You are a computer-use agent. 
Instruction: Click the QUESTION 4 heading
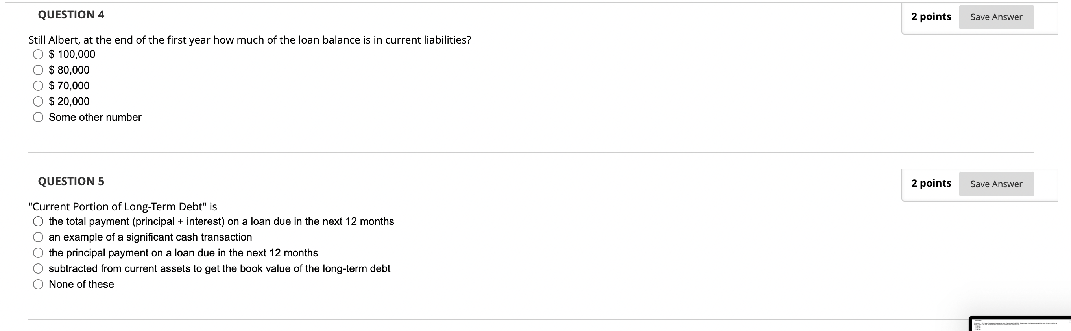(x=72, y=14)
